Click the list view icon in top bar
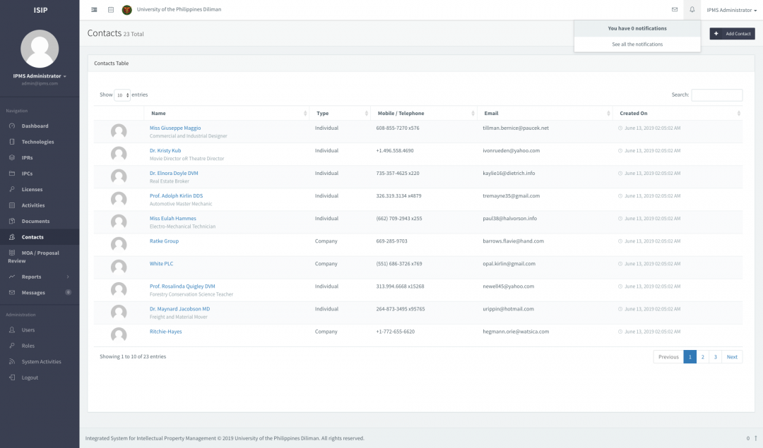This screenshot has width=763, height=448. (111, 10)
